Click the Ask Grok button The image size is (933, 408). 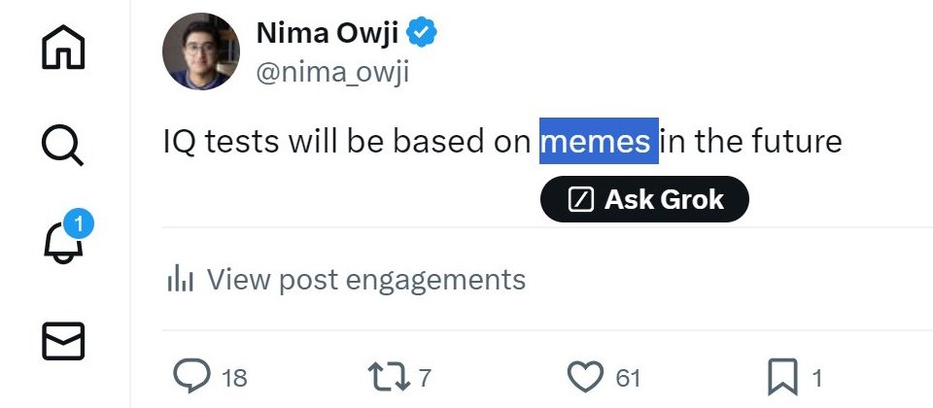pyautogui.click(x=644, y=199)
